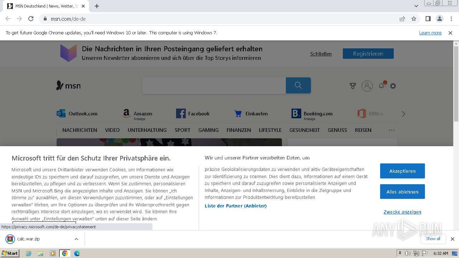Image resolution: width=459 pixels, height=258 pixels.
Task: Open Einkaufen shopping cart shortcut
Action: tap(251, 114)
